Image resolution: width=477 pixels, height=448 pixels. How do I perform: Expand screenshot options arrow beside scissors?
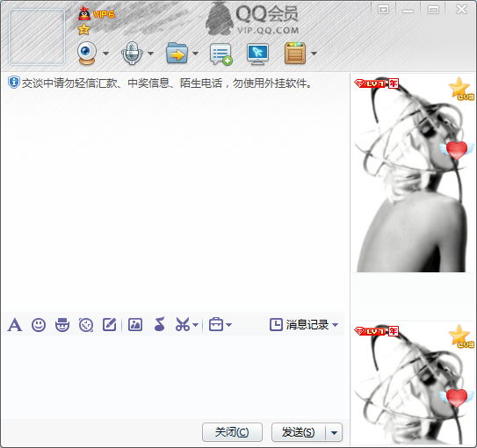pyautogui.click(x=196, y=325)
